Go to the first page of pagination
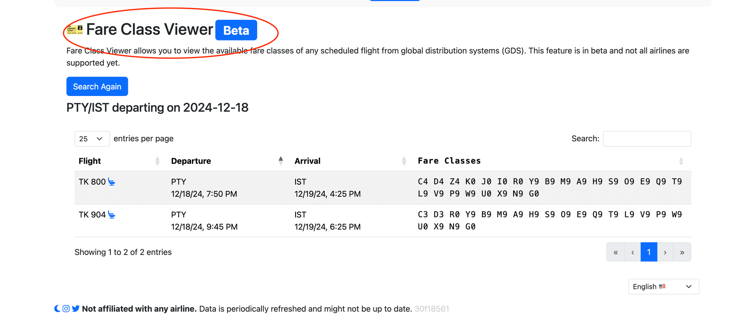 pos(616,252)
